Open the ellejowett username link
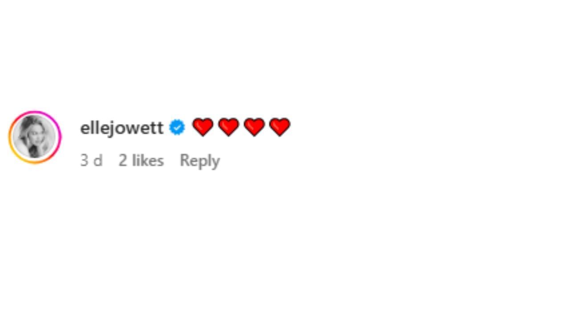The width and height of the screenshot is (570, 321). coord(121,128)
